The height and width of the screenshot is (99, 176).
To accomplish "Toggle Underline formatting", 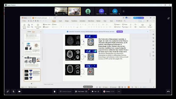I will click(66, 27).
